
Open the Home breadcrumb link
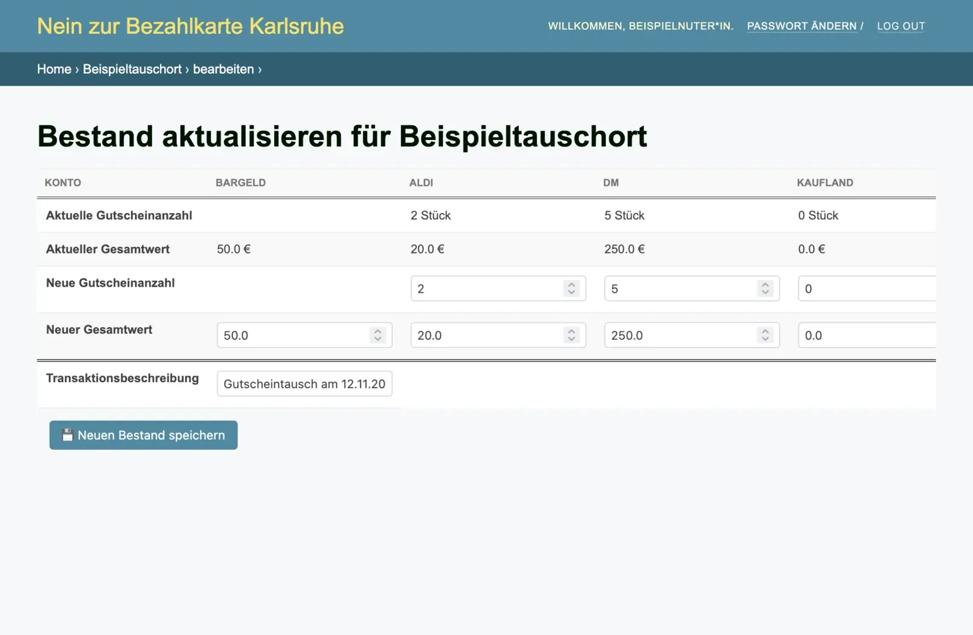[54, 69]
